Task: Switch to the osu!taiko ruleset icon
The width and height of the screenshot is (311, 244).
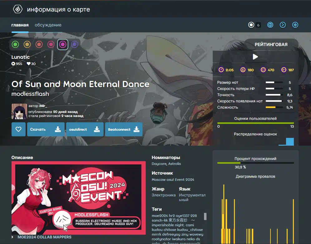Action: 270,25
